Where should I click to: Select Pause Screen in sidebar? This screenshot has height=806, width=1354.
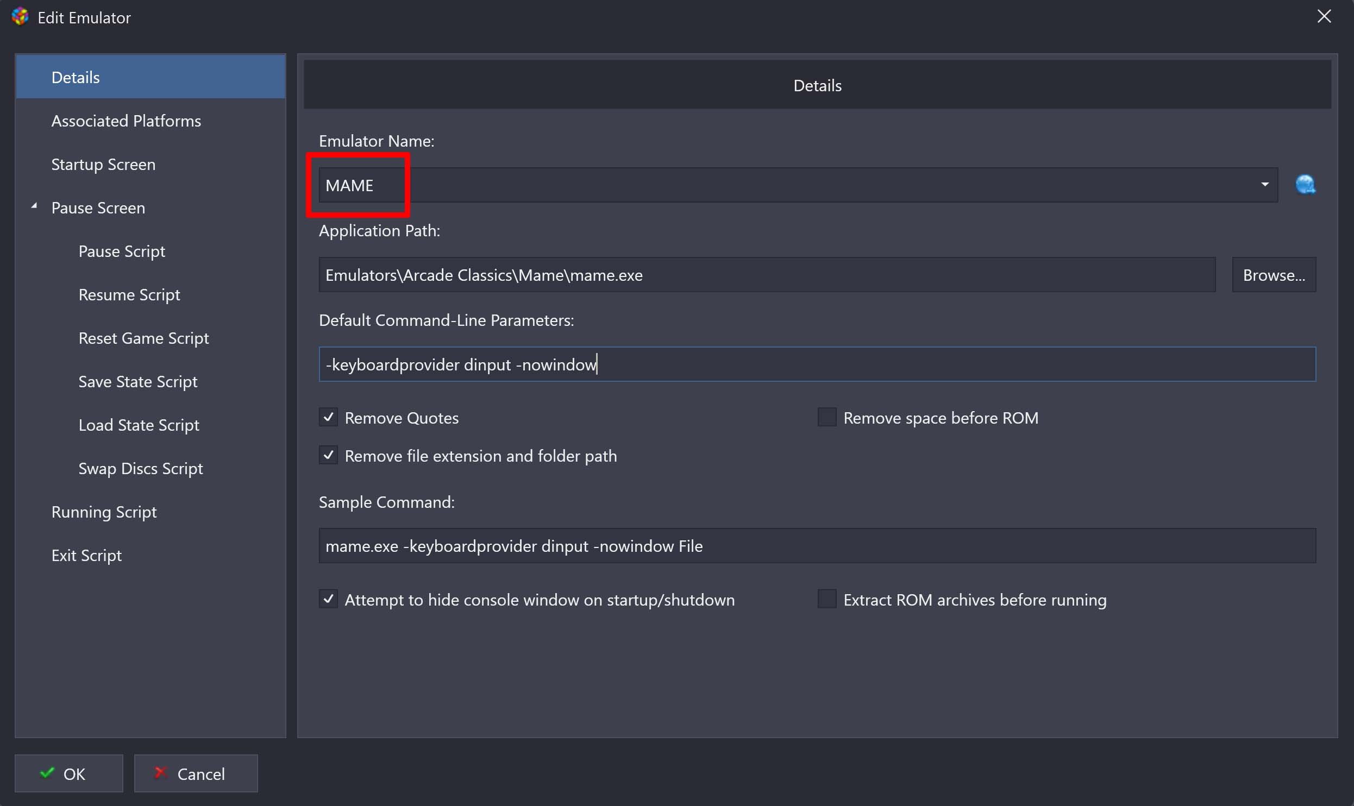pos(151,207)
